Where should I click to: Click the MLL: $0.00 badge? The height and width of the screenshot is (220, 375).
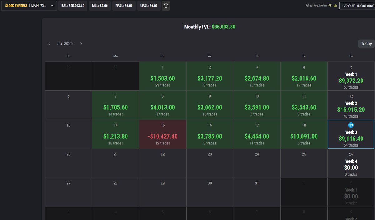tap(100, 6)
